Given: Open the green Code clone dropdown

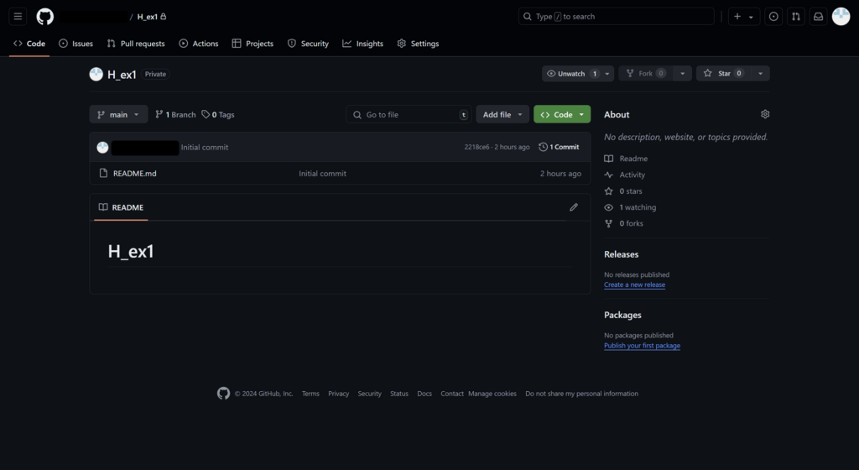Looking at the screenshot, I should [x=562, y=114].
